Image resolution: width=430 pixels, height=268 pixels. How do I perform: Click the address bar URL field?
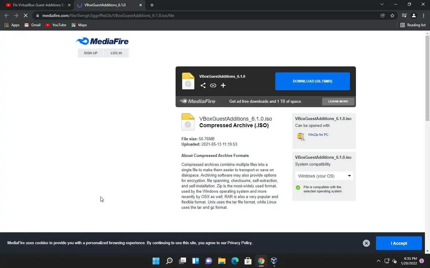coord(206,15)
